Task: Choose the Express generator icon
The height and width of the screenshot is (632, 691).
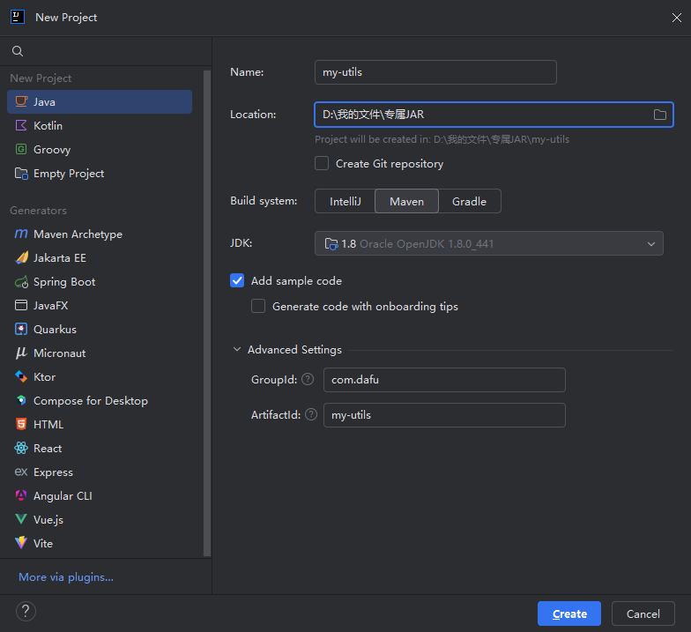Action: point(21,472)
